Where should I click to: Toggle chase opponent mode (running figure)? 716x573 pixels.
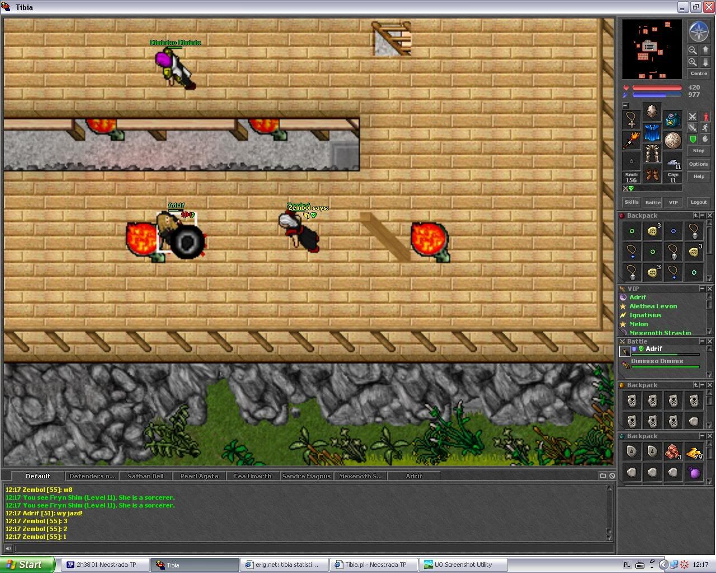[705, 128]
